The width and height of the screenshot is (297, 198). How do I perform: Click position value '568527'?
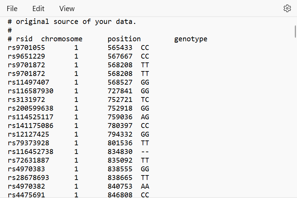[120, 82]
